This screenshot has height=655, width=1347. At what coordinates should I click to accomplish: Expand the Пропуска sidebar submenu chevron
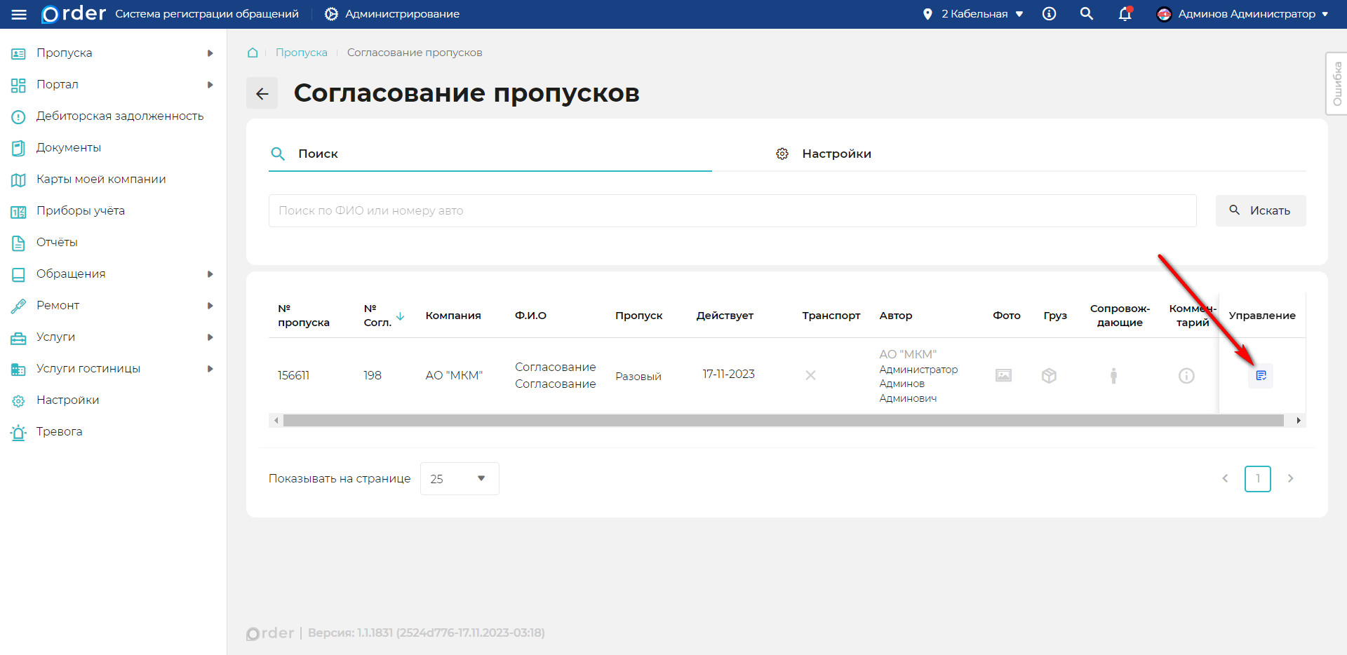[x=209, y=53]
